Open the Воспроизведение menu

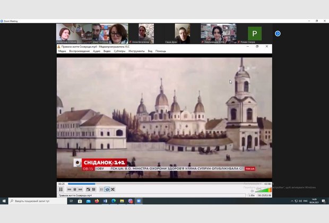(79, 51)
